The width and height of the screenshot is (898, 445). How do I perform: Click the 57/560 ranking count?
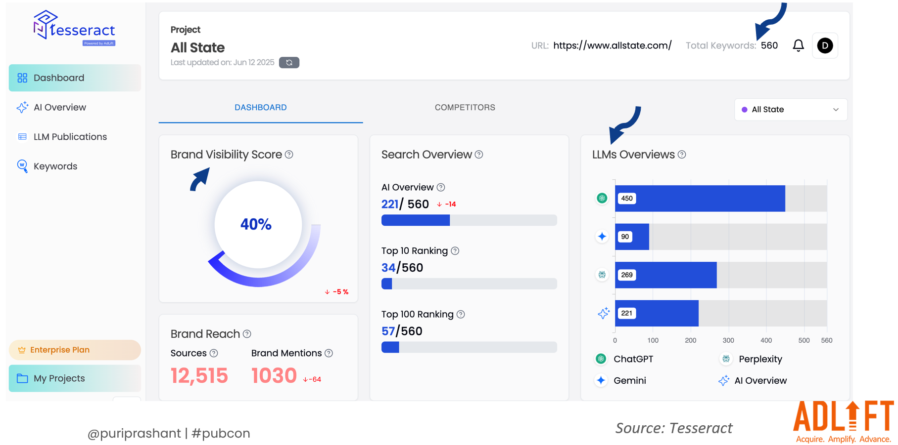point(402,331)
